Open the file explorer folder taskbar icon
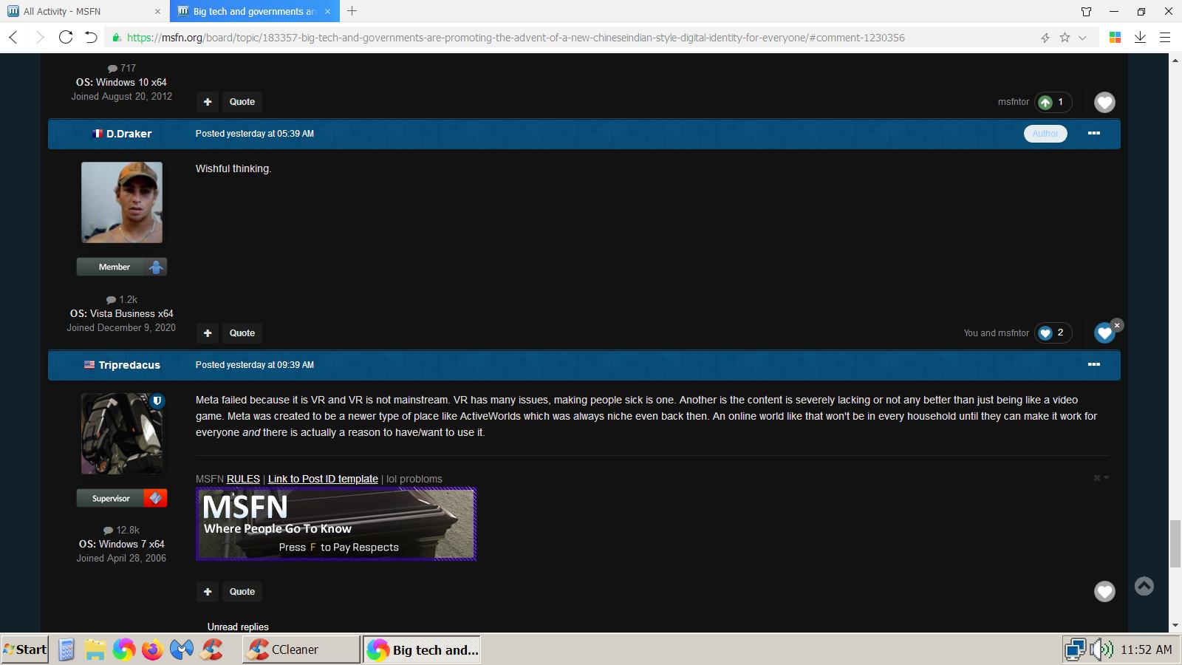Viewport: 1182px width, 665px height. point(95,649)
